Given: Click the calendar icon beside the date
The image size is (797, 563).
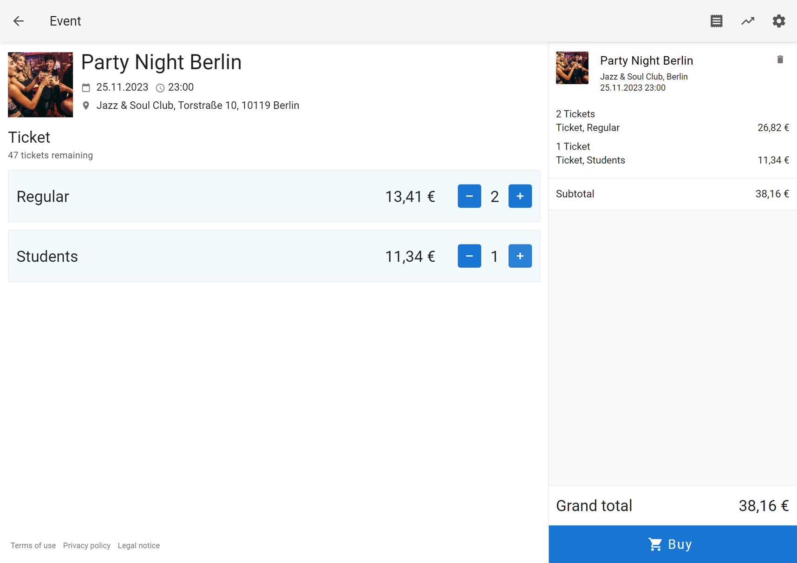Looking at the screenshot, I should click(86, 87).
